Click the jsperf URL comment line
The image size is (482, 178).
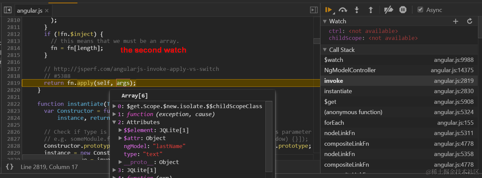(x=132, y=69)
